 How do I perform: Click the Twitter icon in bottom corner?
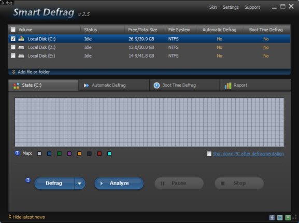pyautogui.click(x=280, y=217)
